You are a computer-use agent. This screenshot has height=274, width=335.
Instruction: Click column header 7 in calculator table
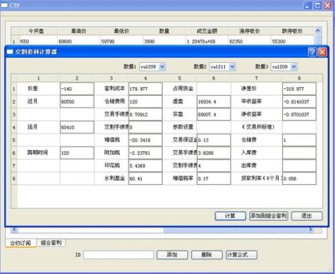coord(257,78)
